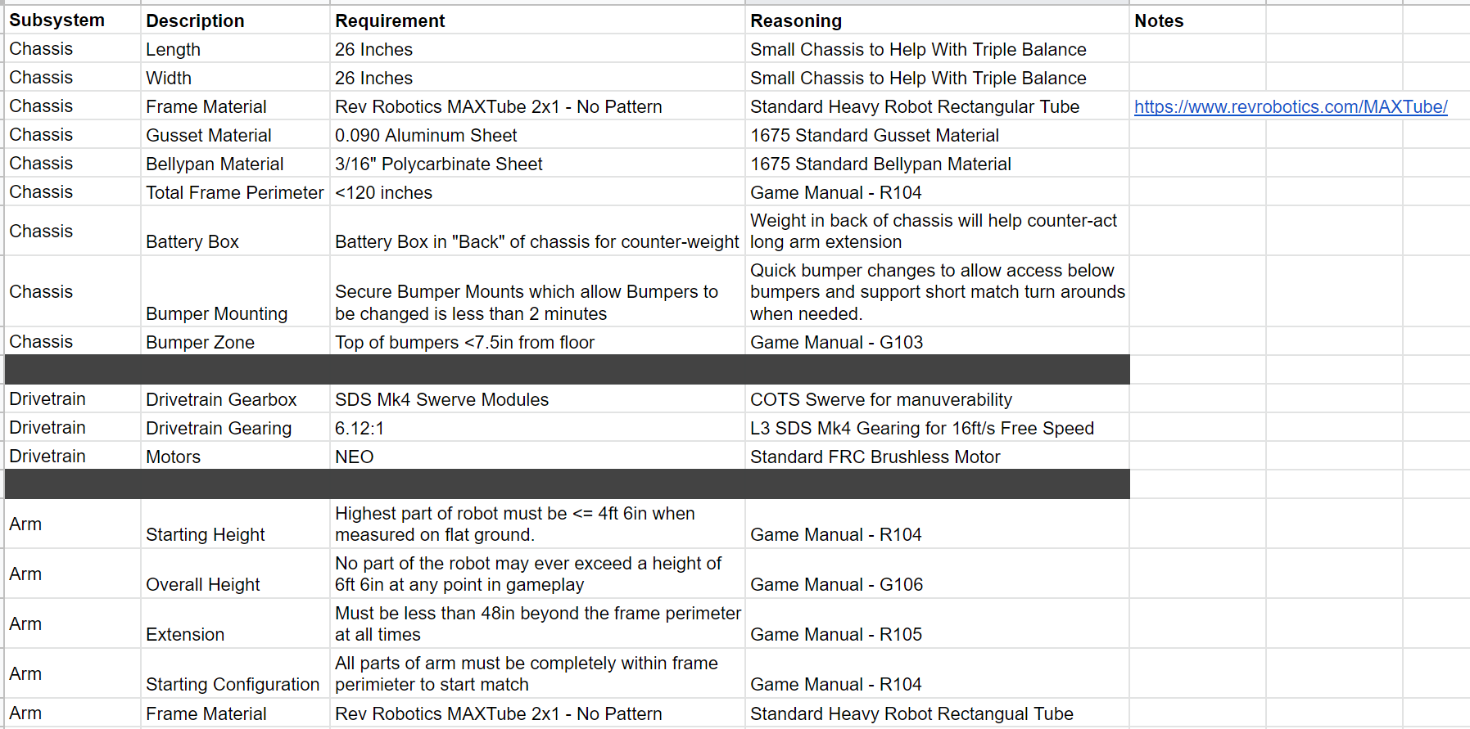Select the 'Bumper Mounting' description cell
Screen dimensions: 1470x729
coord(235,291)
